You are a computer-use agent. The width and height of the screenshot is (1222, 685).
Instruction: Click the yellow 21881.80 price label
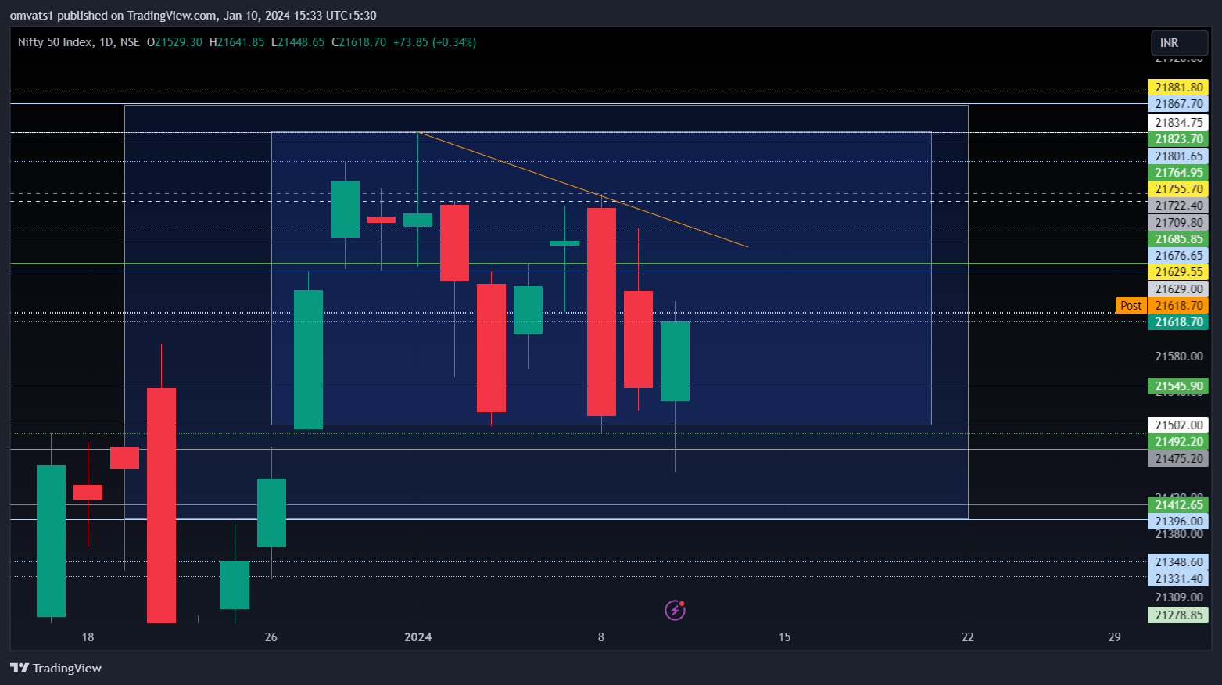click(1178, 88)
